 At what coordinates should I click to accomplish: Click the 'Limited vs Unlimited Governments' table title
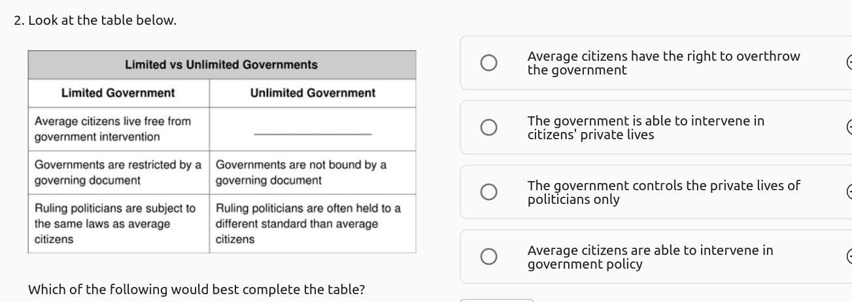[x=221, y=65]
